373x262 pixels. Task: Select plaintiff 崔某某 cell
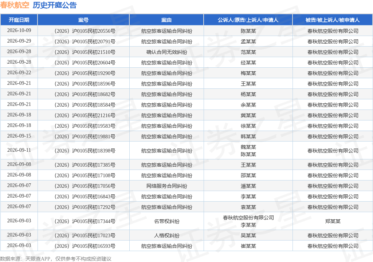click(x=248, y=246)
